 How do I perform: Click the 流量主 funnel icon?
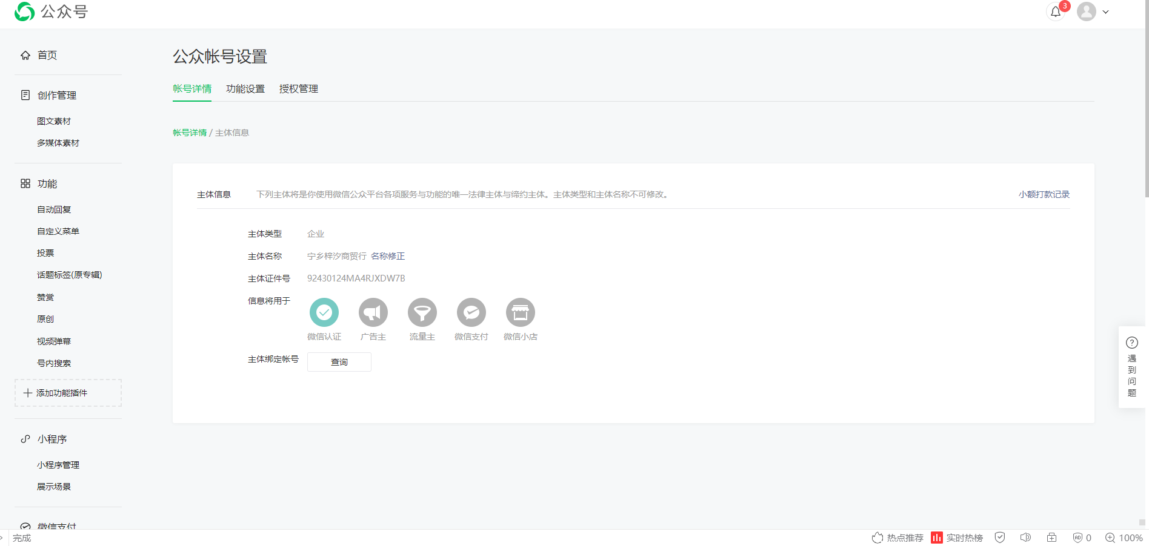click(422, 312)
